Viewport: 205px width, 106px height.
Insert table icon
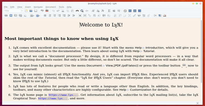point(119,11)
